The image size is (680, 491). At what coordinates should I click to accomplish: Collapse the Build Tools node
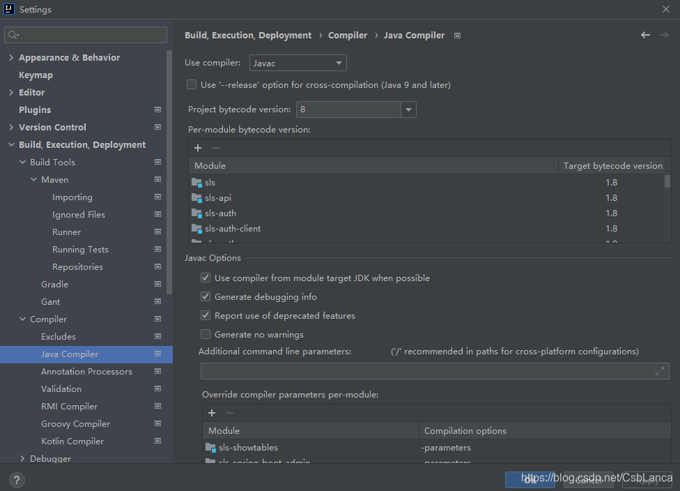click(x=22, y=162)
